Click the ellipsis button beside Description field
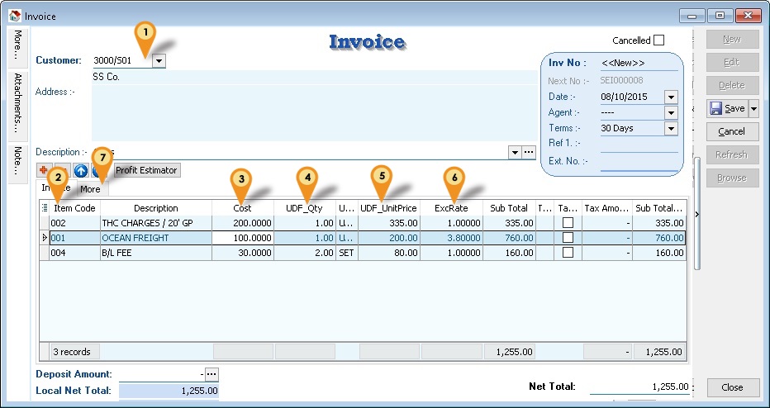 pyautogui.click(x=529, y=153)
